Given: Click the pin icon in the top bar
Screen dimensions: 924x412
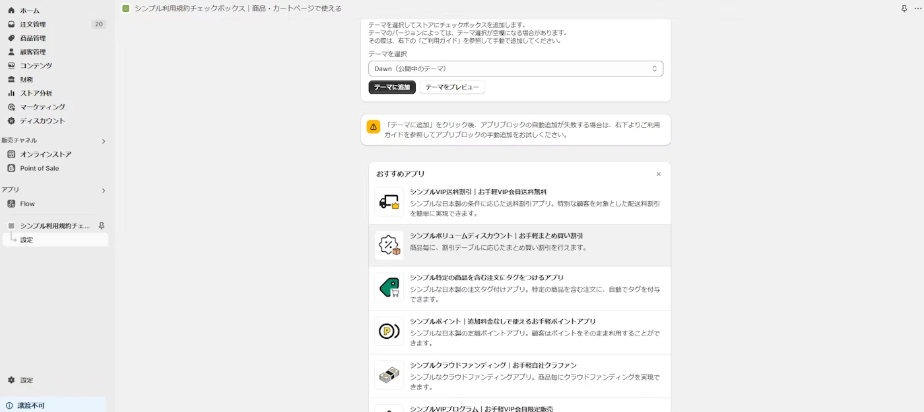Looking at the screenshot, I should [904, 9].
